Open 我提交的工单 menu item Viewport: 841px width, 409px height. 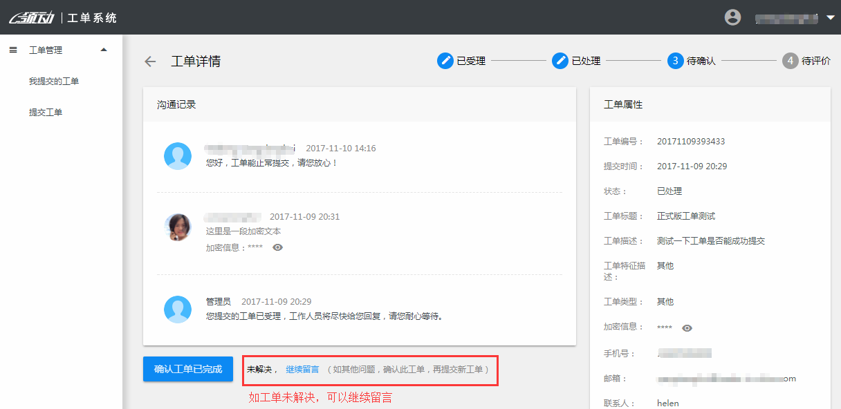coord(54,82)
